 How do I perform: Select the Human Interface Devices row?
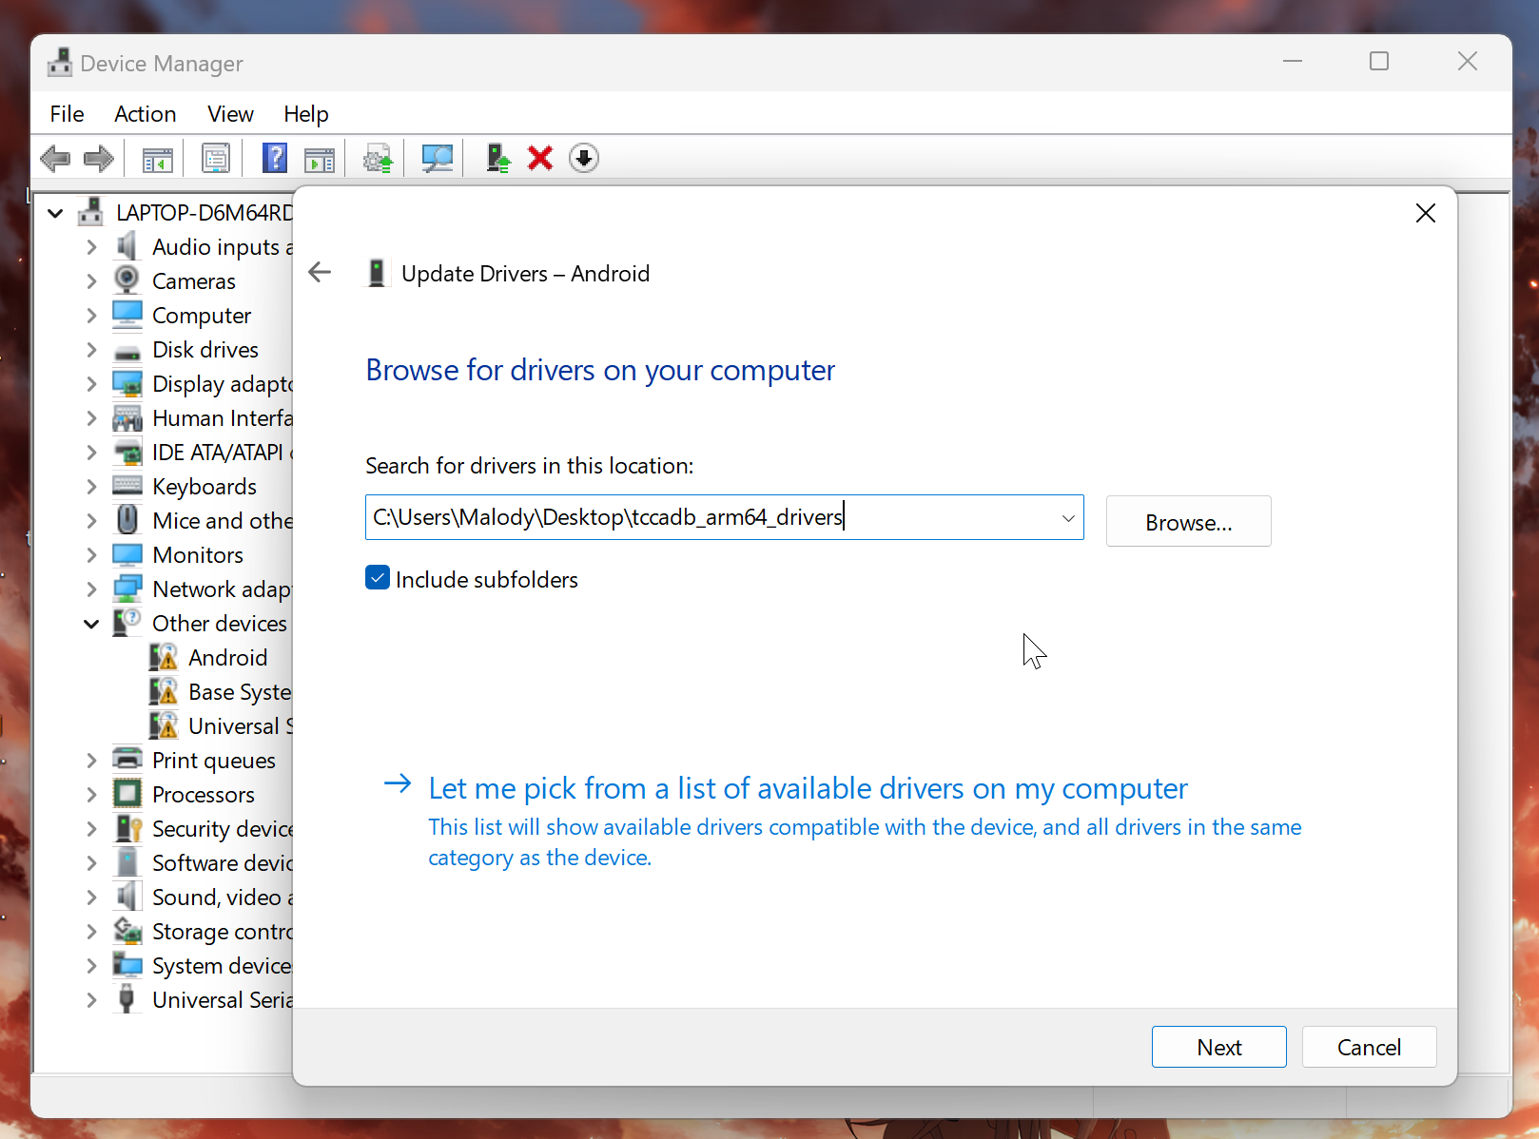pyautogui.click(x=223, y=418)
